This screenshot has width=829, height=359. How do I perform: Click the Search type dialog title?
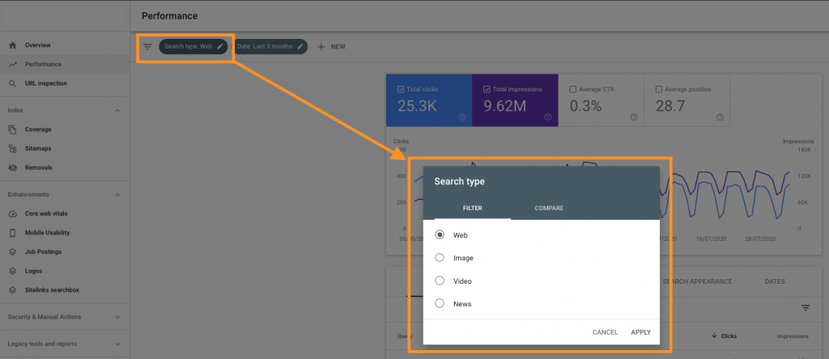click(460, 182)
